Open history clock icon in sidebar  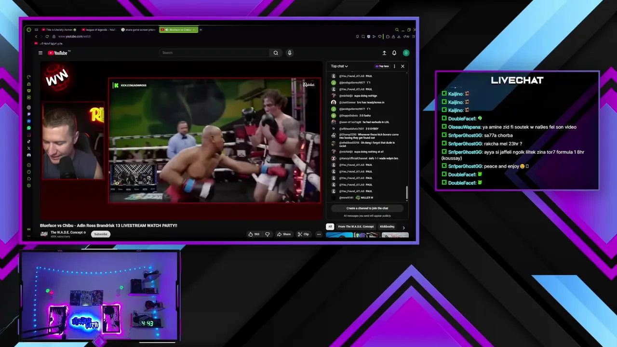[x=29, y=172]
